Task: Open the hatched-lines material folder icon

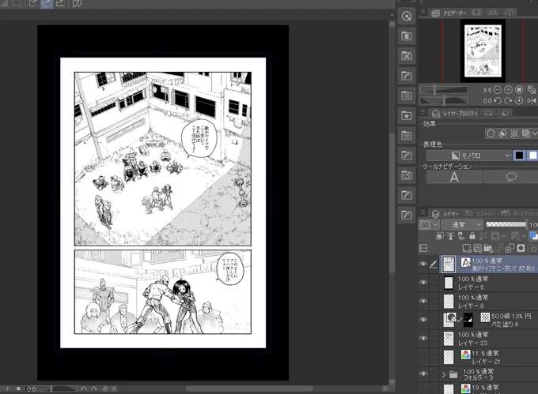Action: 407,136
